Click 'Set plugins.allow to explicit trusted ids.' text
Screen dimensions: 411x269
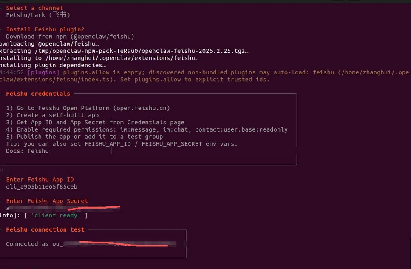tap(195, 79)
